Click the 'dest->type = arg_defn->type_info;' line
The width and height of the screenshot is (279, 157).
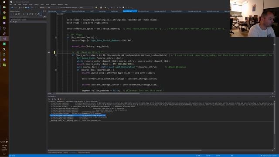pyautogui.click(x=87, y=23)
